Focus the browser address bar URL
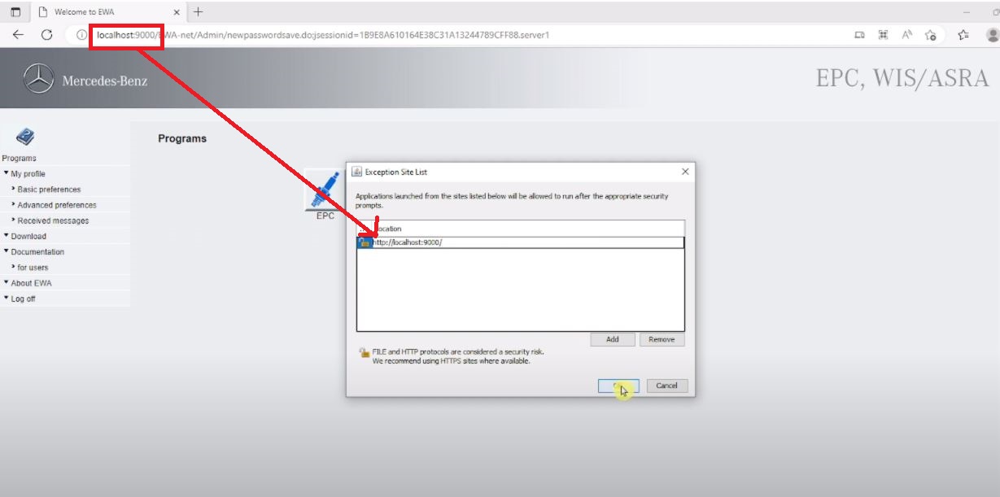Screen dimensions: 1000x497 pyautogui.click(x=323, y=35)
